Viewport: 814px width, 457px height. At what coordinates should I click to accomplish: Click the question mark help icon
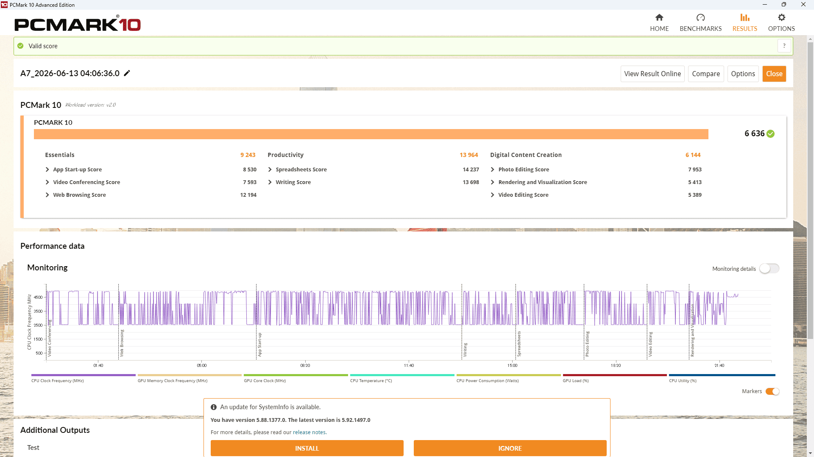click(784, 46)
